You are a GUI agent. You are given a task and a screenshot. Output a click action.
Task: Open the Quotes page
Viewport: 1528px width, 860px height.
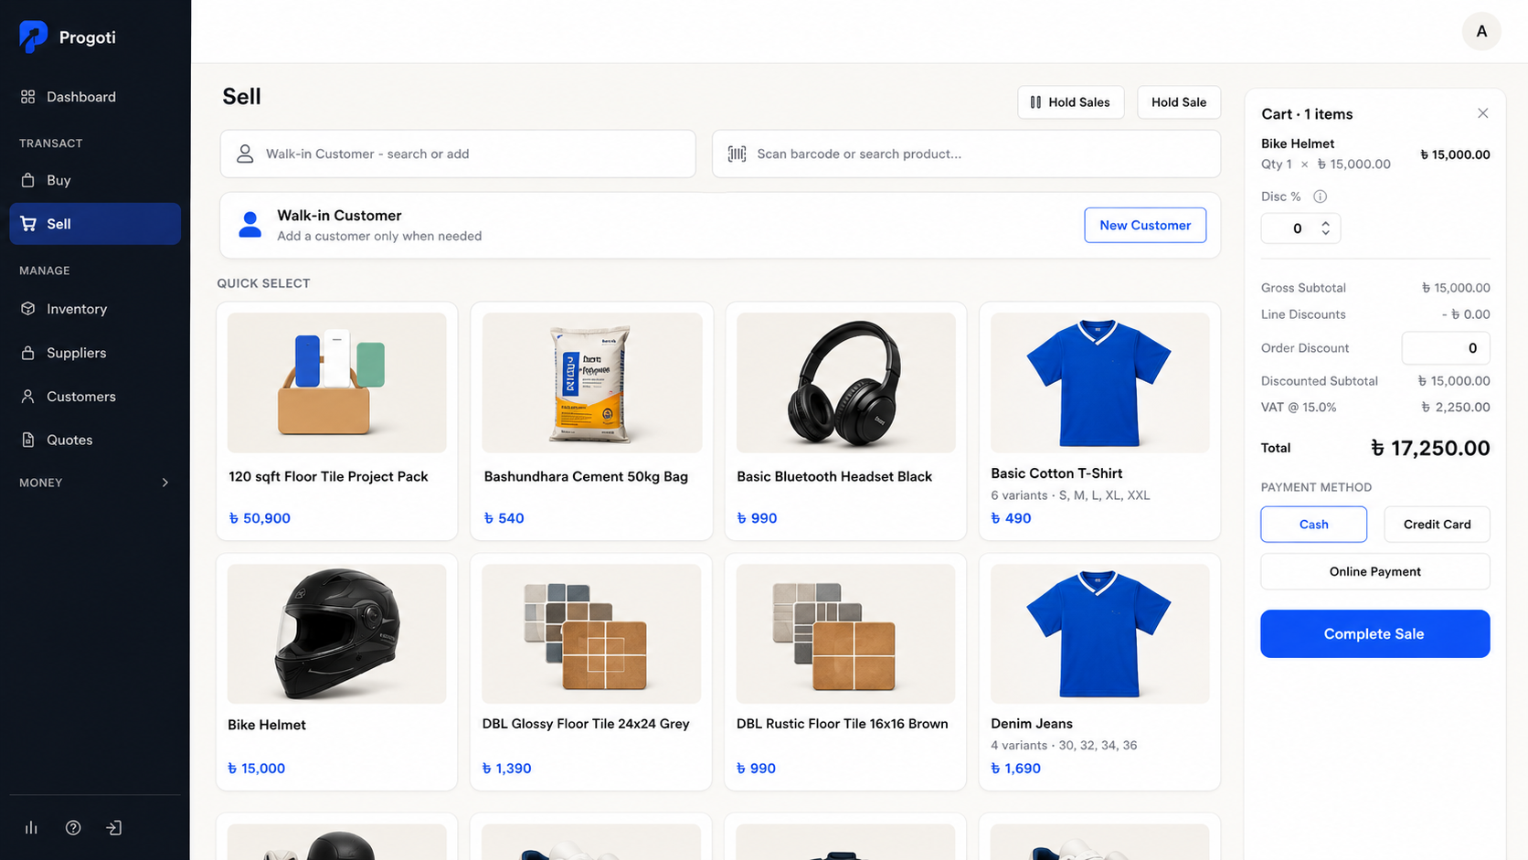pyautogui.click(x=95, y=440)
